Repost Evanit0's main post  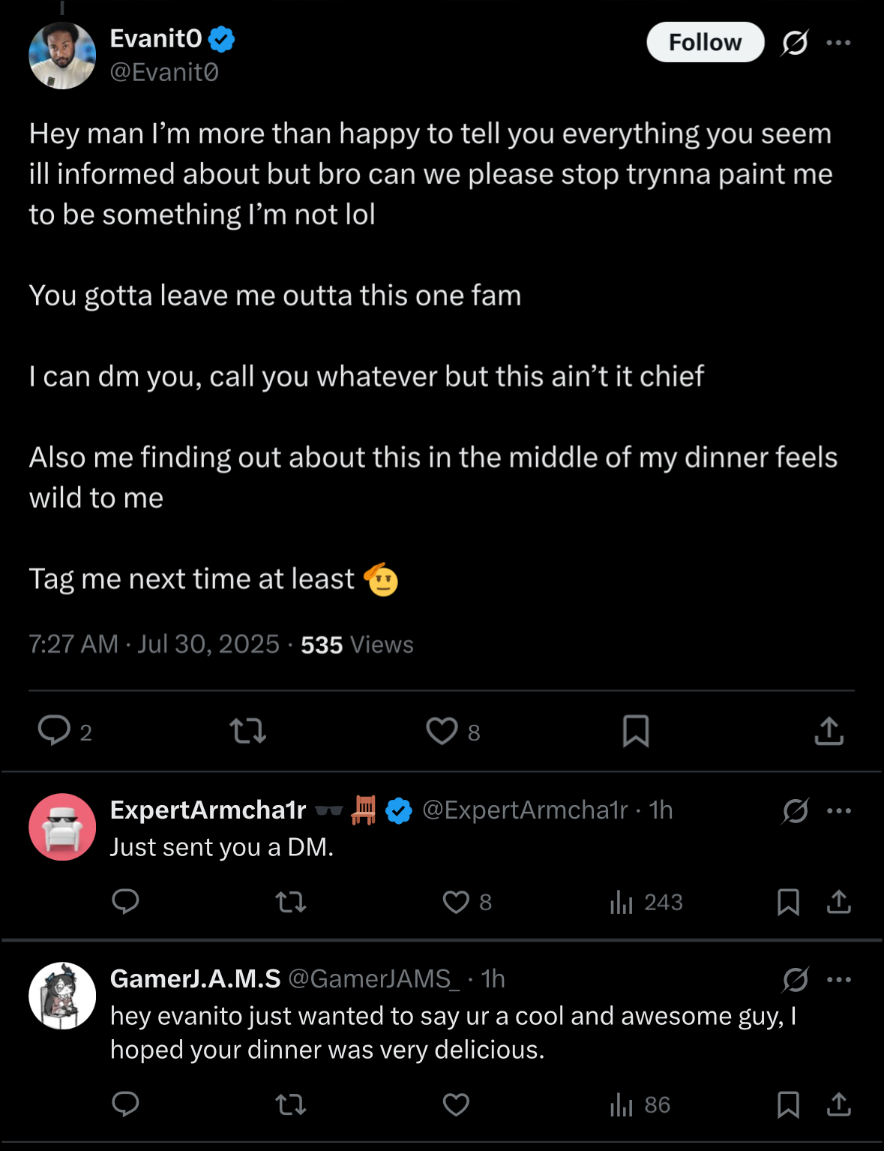click(247, 730)
